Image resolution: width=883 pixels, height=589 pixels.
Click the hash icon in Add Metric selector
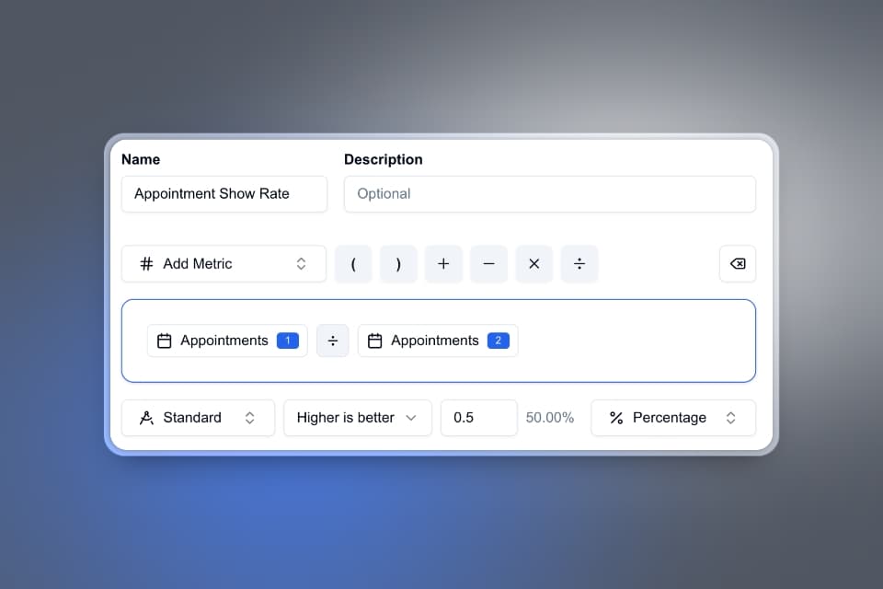pos(146,263)
